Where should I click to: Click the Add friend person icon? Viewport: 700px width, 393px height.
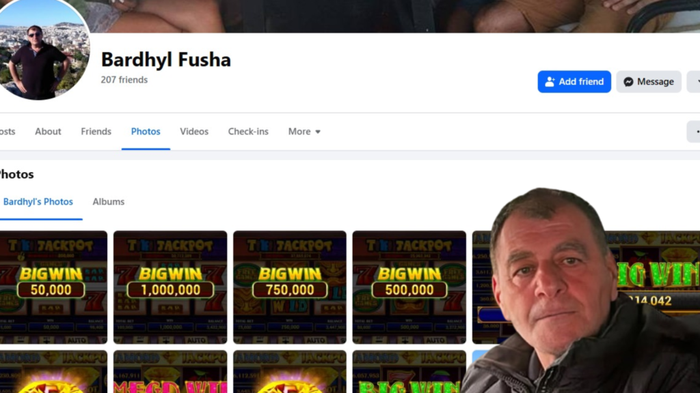[550, 82]
